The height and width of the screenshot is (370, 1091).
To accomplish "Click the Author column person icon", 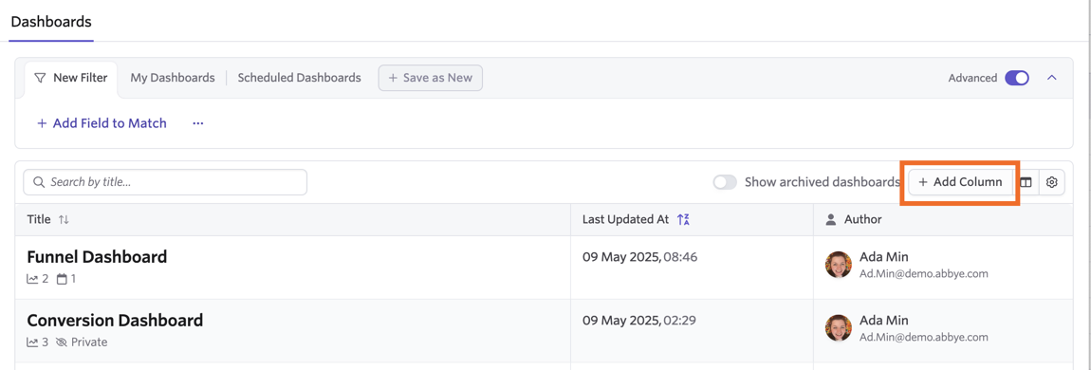I will (x=831, y=220).
